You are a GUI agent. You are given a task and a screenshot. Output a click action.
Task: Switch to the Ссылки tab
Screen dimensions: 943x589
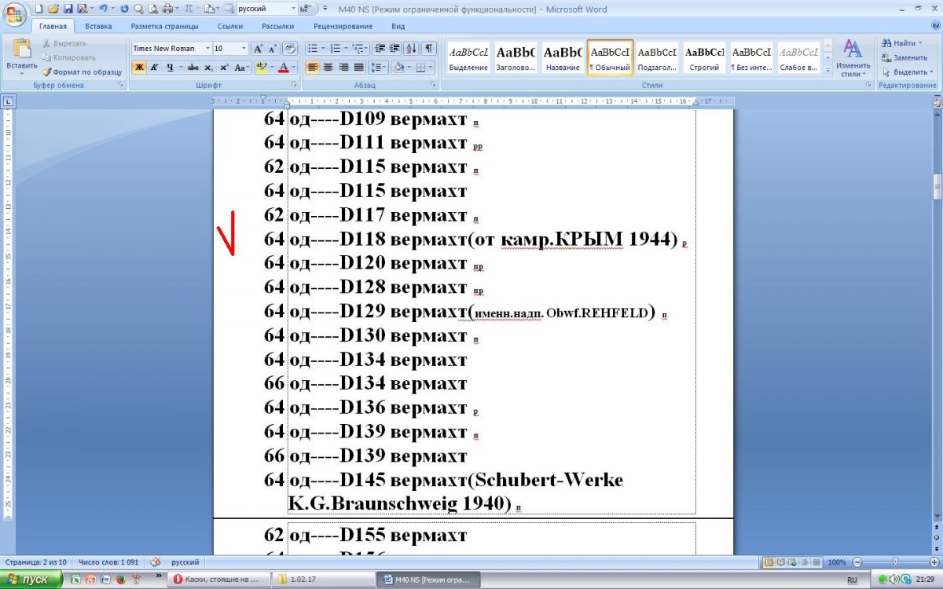(x=230, y=26)
